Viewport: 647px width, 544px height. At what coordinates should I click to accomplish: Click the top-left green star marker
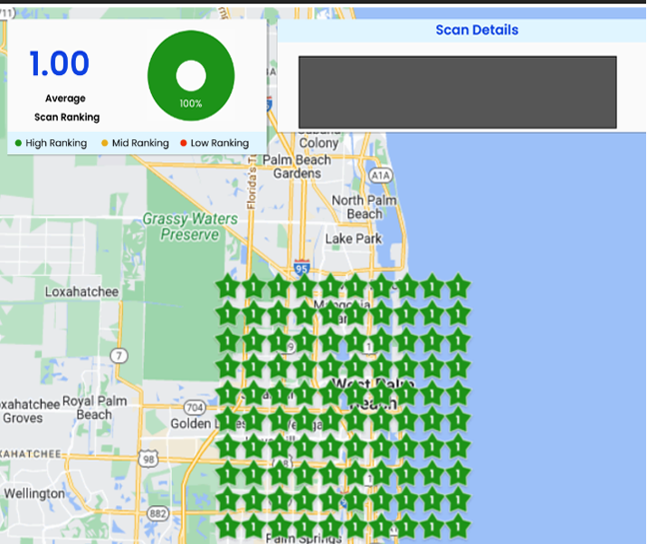pyautogui.click(x=227, y=286)
